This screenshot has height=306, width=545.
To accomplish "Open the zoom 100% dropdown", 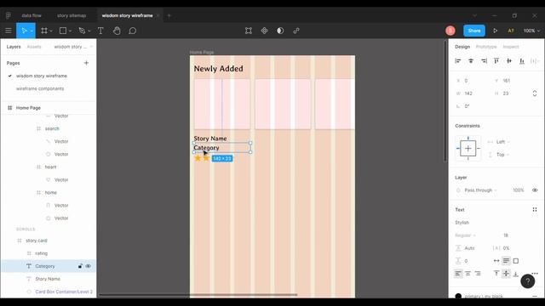I will [531, 31].
